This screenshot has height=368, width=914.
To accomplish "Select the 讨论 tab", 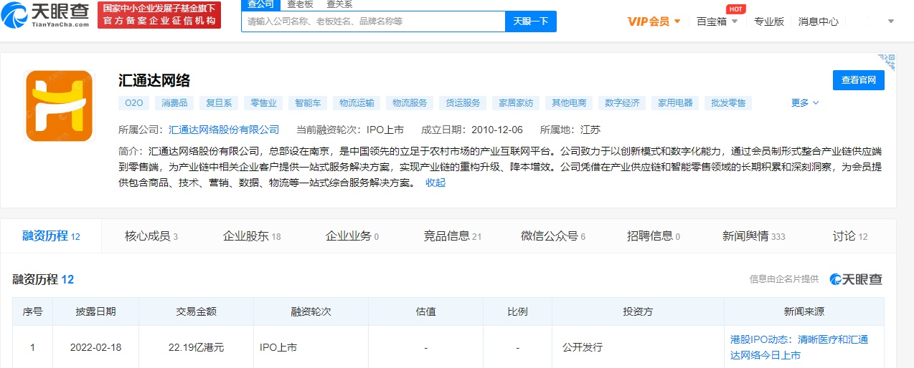I will coord(850,236).
